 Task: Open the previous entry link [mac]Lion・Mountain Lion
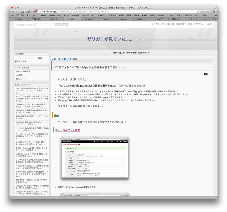[x=132, y=52]
